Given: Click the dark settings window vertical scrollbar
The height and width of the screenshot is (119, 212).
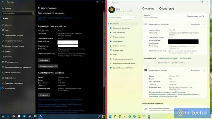Looking at the screenshot, I should pyautogui.click(x=104, y=50).
